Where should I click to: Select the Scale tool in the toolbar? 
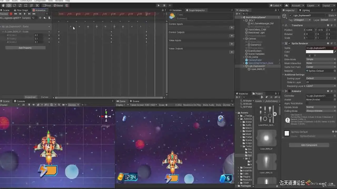click(20, 5)
